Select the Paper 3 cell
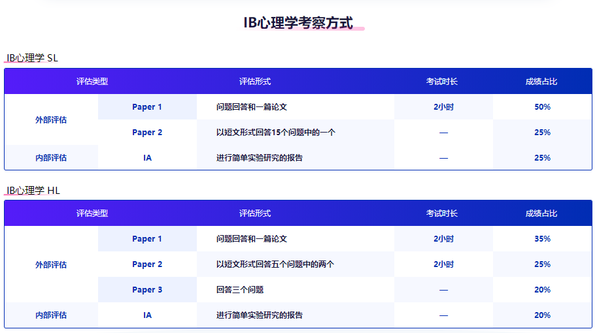 pos(147,290)
